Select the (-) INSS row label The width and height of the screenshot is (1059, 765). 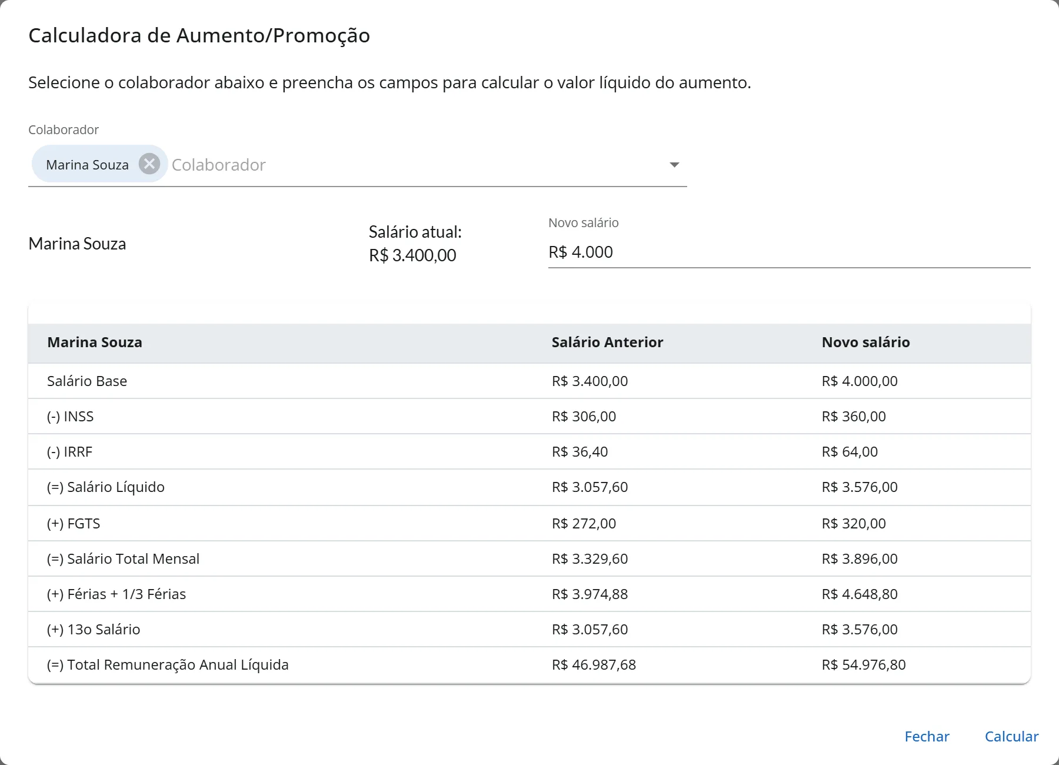[x=70, y=416]
